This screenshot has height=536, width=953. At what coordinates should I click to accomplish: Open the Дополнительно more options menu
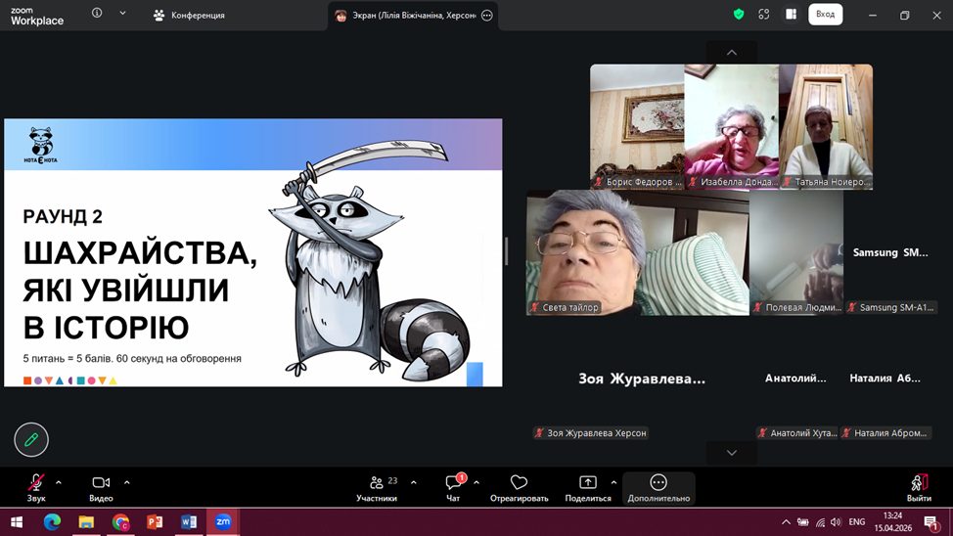click(x=658, y=483)
